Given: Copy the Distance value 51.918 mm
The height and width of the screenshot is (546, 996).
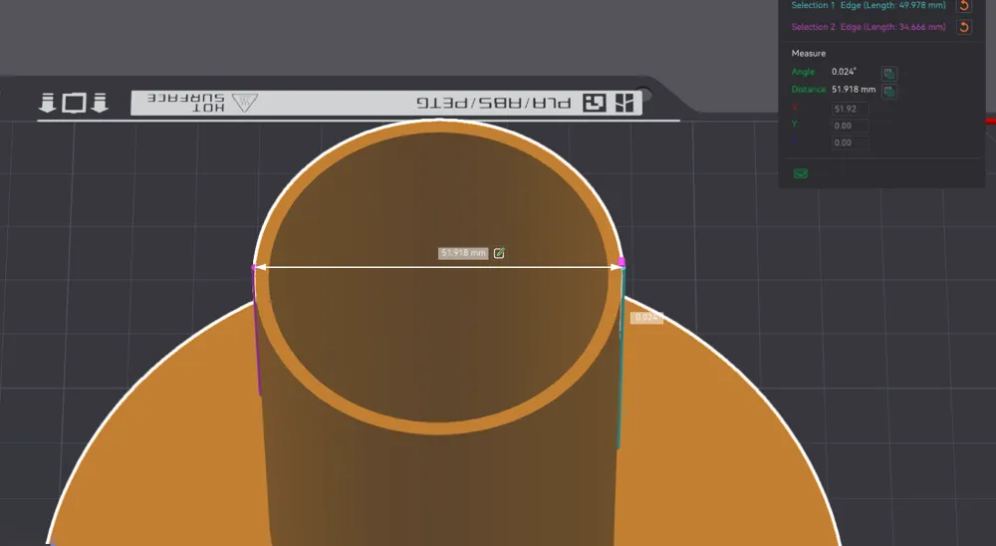Looking at the screenshot, I should pyautogui.click(x=888, y=91).
